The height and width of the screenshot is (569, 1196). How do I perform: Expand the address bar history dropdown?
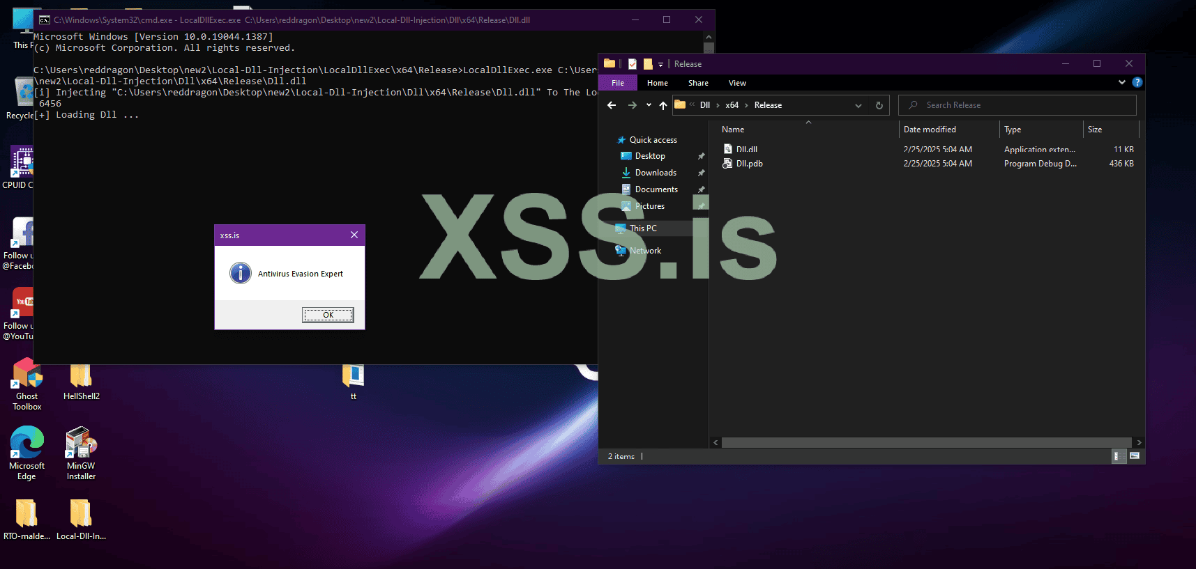[858, 105]
